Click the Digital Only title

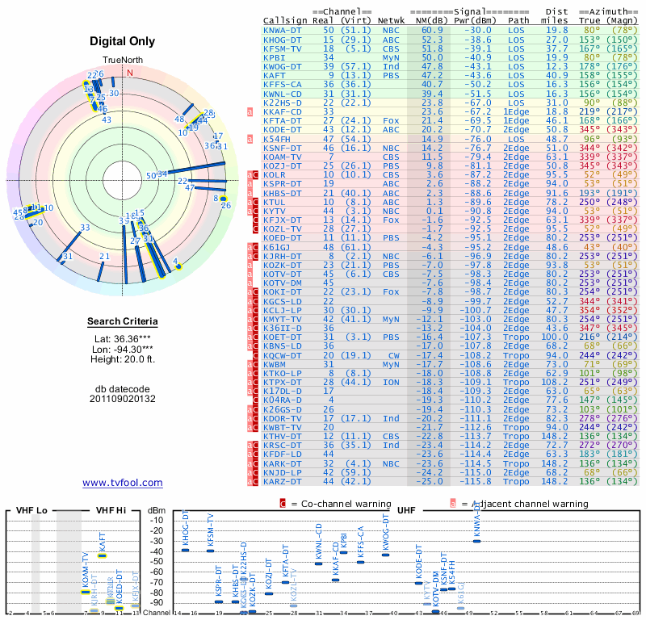click(123, 41)
